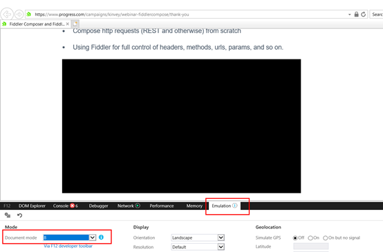The width and height of the screenshot is (383, 252).
Task: Open the address bar dropdown arrow
Action: pos(350,14)
